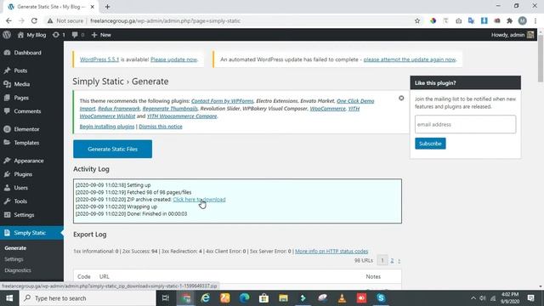Image resolution: width=544 pixels, height=306 pixels.
Task: Open Chrome profile avatar M
Action: [522, 20]
